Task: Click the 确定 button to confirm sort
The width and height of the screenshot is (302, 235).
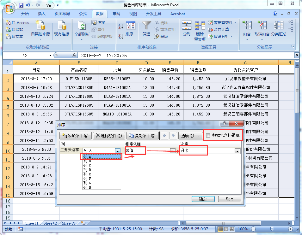Action: tap(203, 199)
